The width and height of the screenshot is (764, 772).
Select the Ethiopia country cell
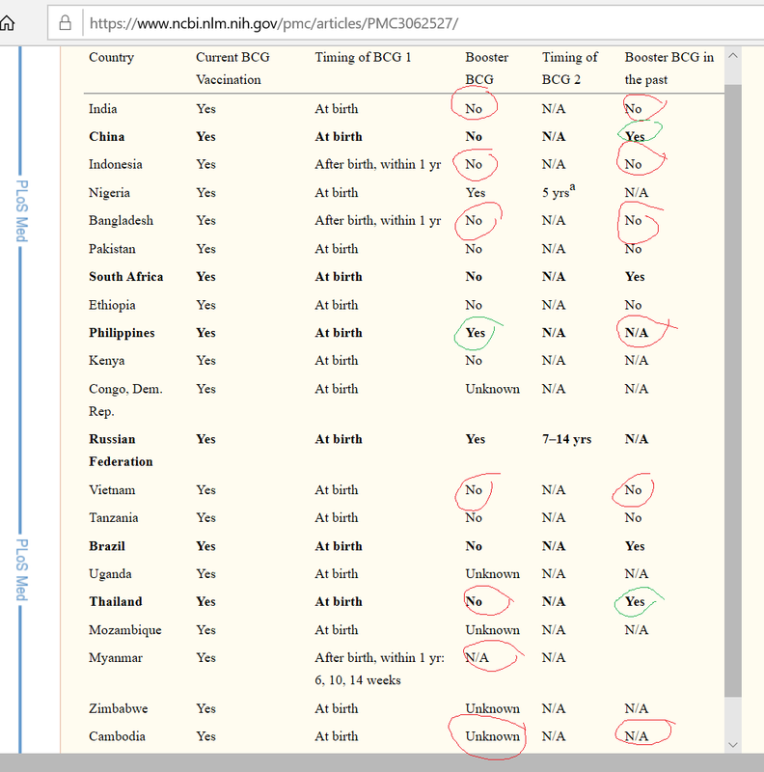tap(112, 305)
